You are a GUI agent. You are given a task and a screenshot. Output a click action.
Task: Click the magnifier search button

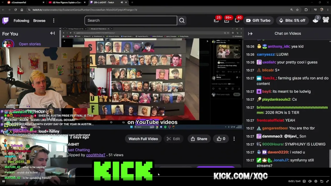coord(182,20)
